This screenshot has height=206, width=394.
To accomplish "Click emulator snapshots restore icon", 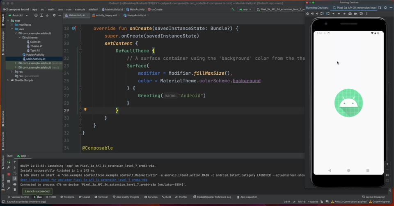I will click(x=361, y=14).
